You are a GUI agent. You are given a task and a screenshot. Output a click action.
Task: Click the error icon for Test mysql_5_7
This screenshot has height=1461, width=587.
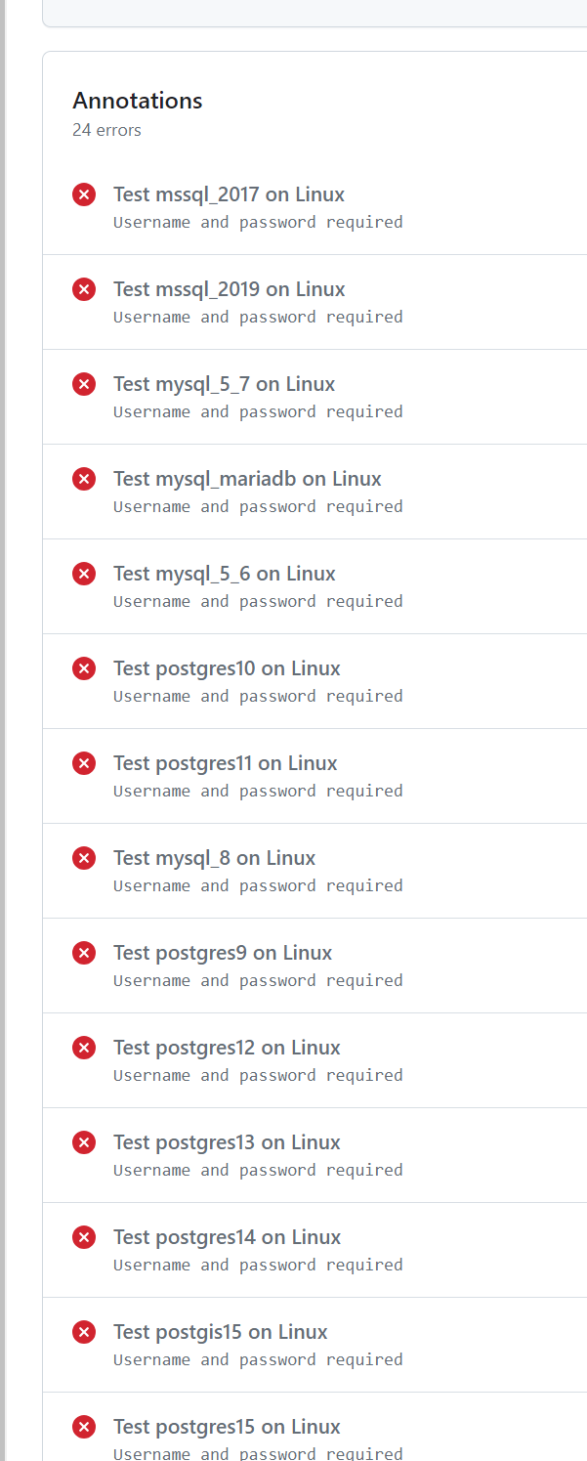[84, 384]
